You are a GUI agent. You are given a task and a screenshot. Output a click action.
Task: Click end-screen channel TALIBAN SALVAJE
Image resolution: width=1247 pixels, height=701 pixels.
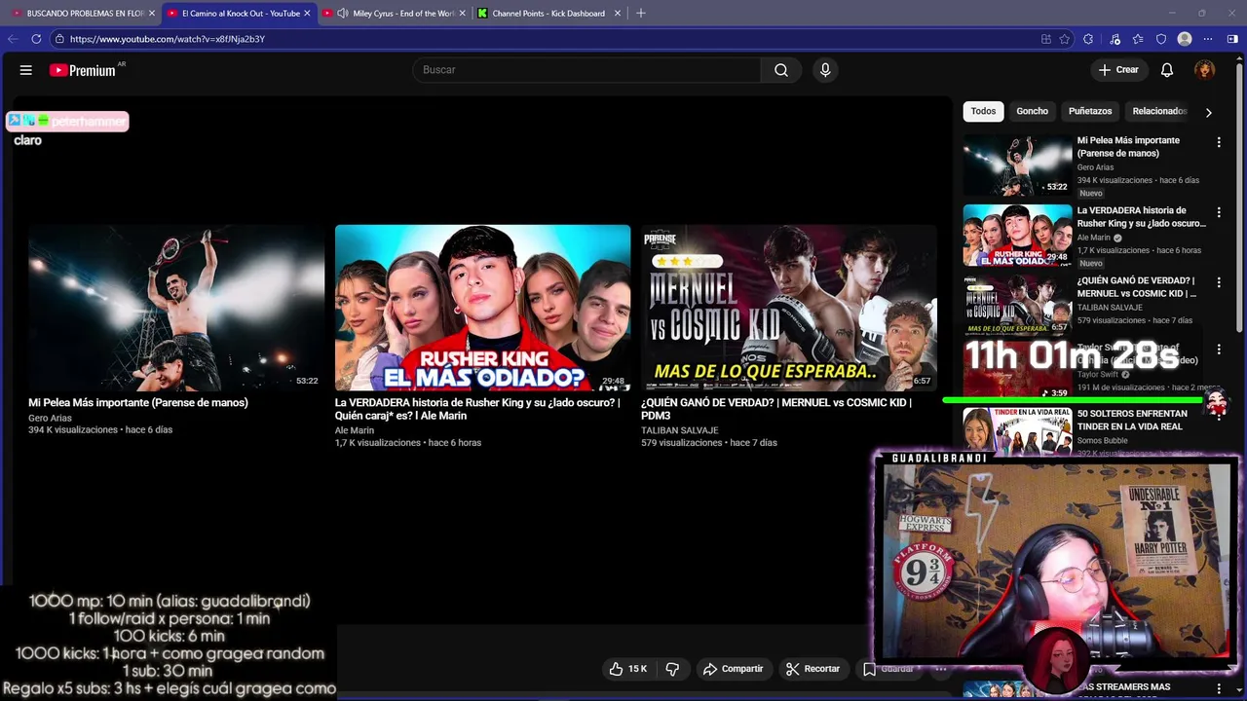coord(680,430)
